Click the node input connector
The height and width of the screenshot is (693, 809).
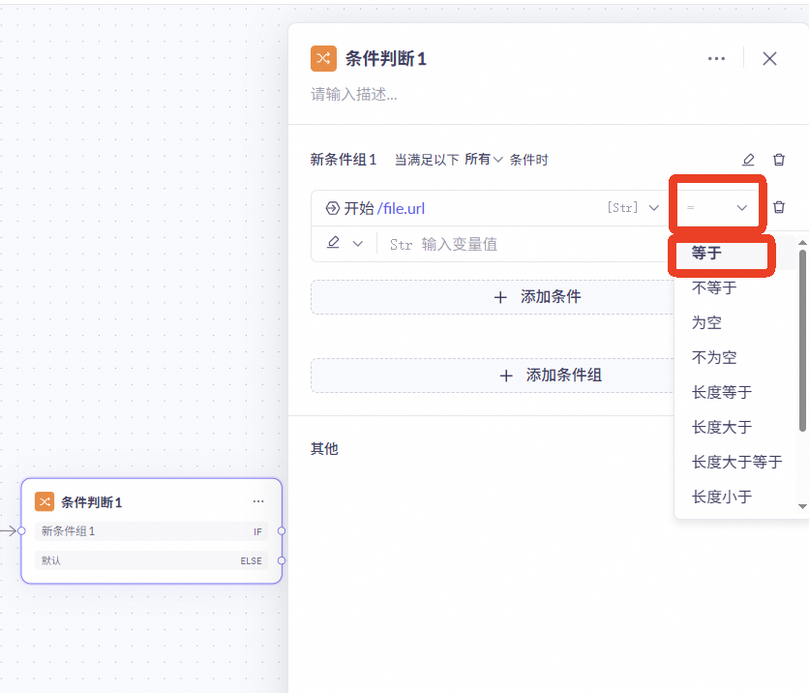tap(21, 531)
